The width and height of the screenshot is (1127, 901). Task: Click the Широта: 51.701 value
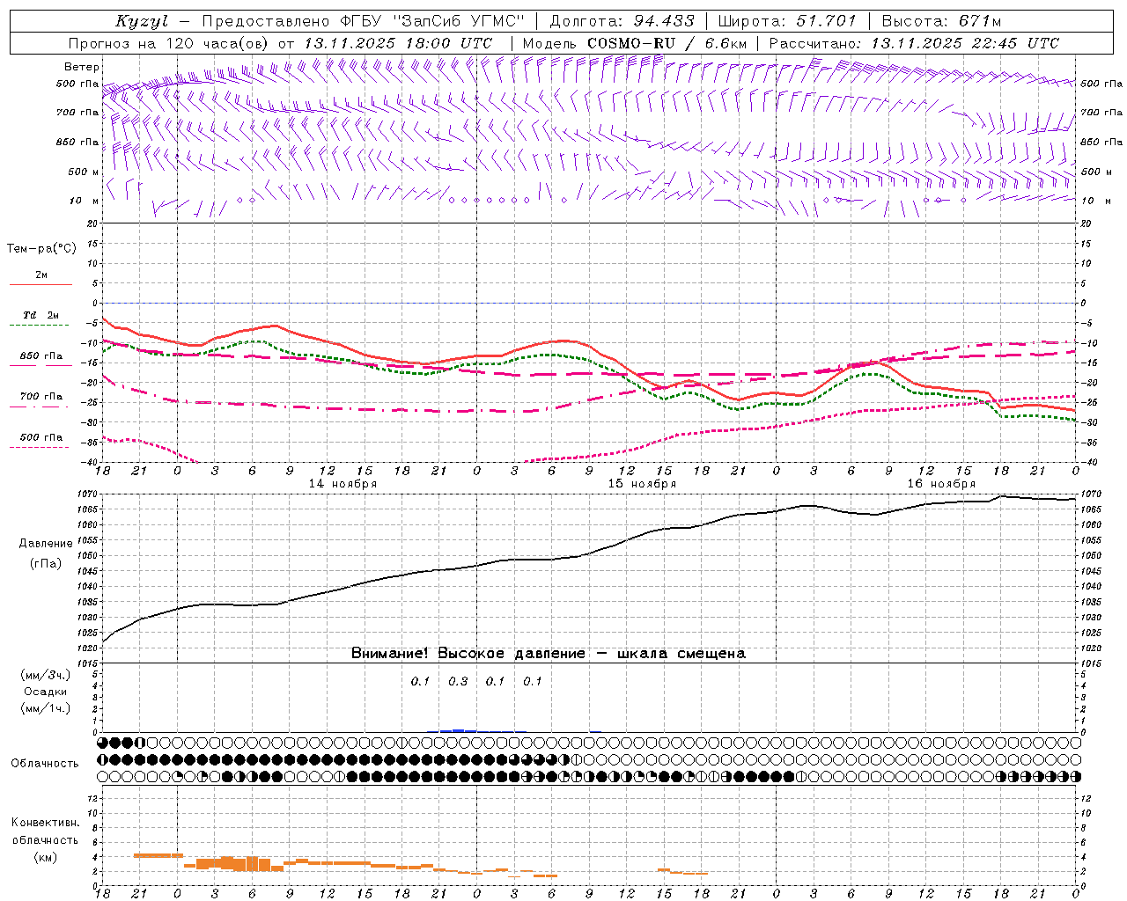[x=787, y=21]
